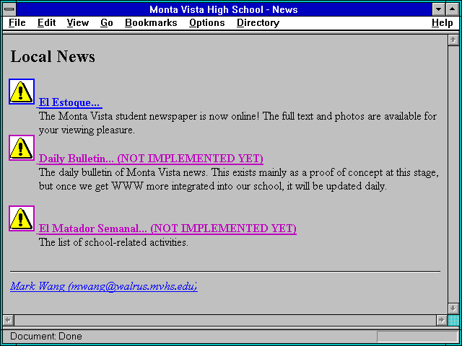The height and width of the screenshot is (346, 462).
Task: Open the Daily Bulletin... link
Action: point(151,159)
